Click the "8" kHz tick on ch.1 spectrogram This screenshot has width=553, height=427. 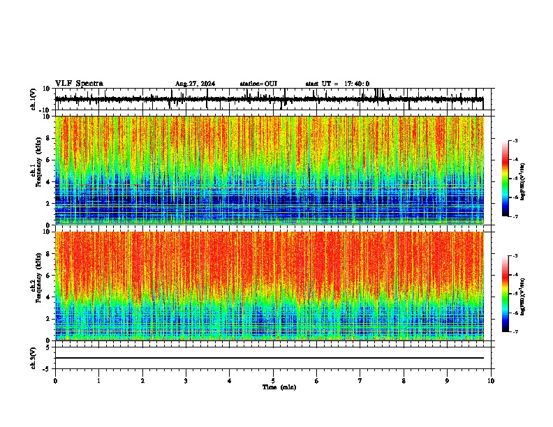click(48, 138)
